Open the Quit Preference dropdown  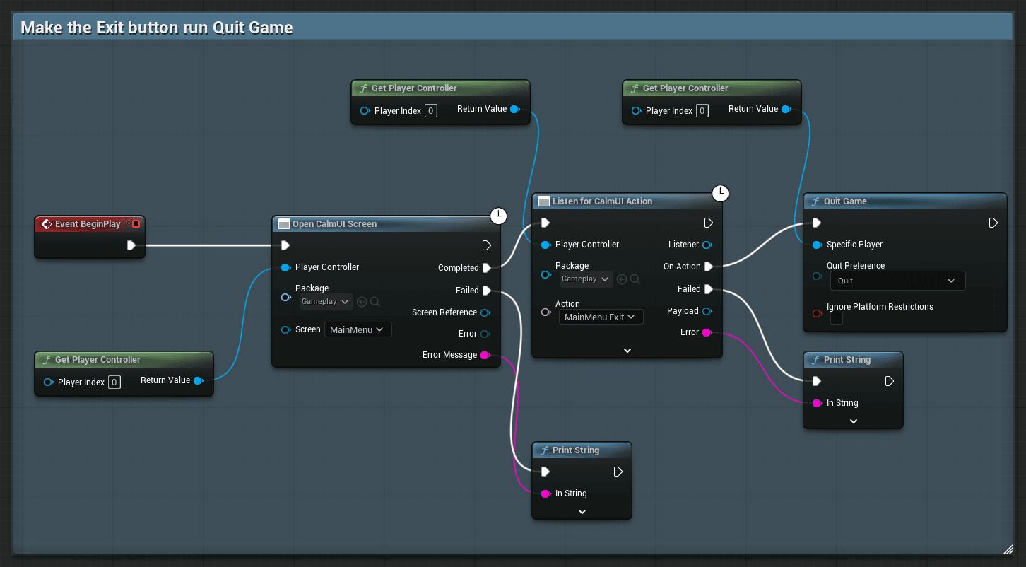[x=897, y=281]
